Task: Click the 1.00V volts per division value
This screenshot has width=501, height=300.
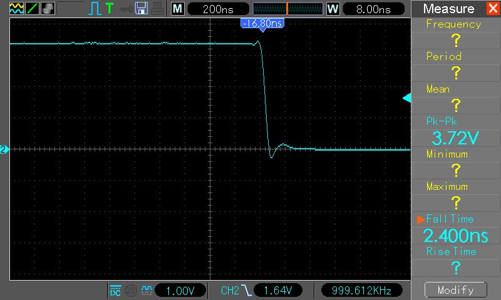Action: click(180, 291)
